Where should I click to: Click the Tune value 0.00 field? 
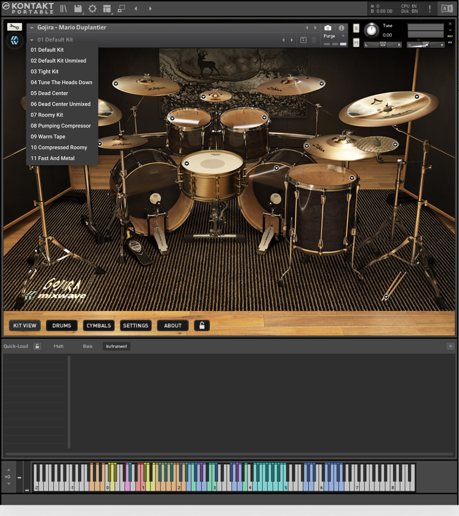coord(387,35)
